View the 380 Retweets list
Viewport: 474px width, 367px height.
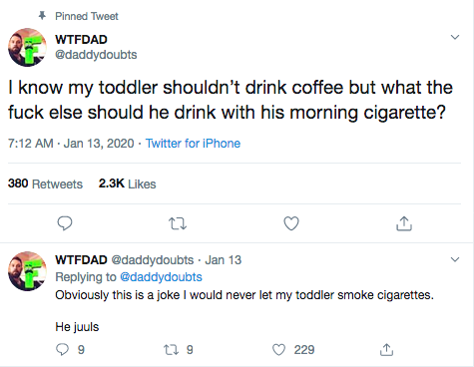click(x=45, y=183)
